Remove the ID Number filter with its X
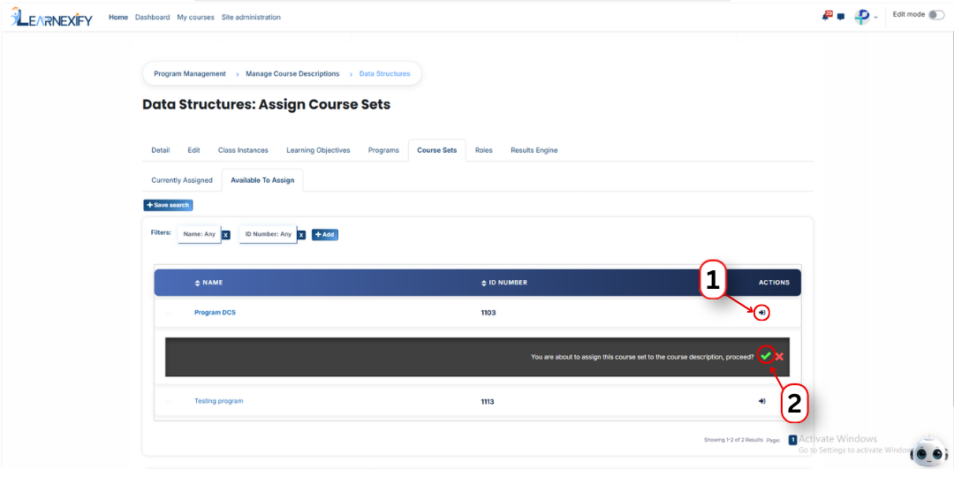This screenshot has height=500, width=954. point(301,235)
